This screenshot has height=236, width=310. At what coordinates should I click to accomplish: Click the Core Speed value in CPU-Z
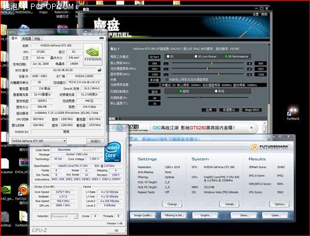pyautogui.click(x=63, y=192)
